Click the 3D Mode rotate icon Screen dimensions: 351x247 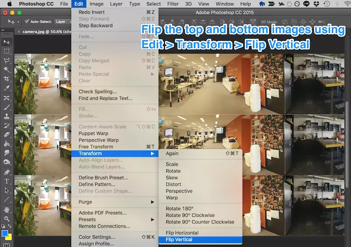[x=285, y=22]
